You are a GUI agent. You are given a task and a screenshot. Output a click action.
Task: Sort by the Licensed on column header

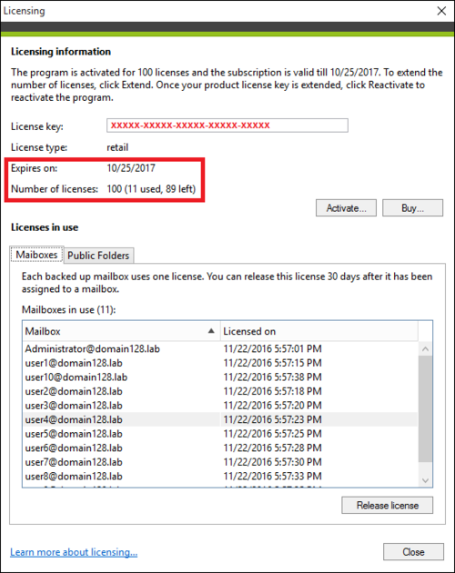(x=318, y=331)
